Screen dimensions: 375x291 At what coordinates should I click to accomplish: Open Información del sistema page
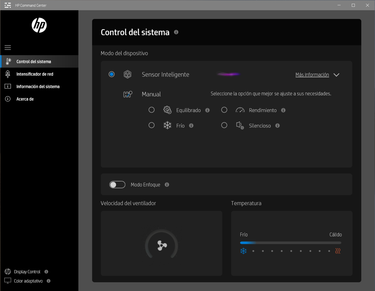click(38, 86)
